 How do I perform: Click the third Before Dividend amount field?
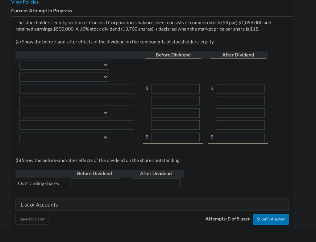pos(175,113)
